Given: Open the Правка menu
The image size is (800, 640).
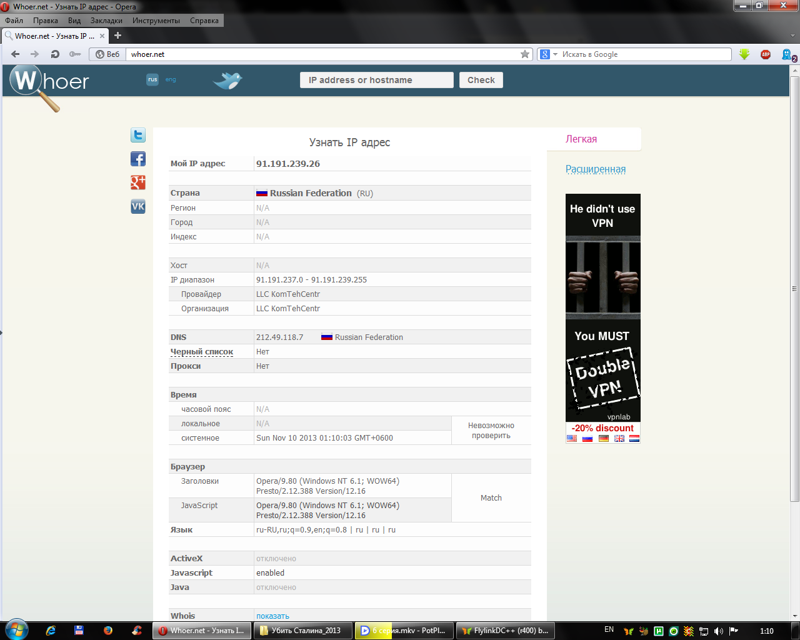Looking at the screenshot, I should [x=46, y=21].
